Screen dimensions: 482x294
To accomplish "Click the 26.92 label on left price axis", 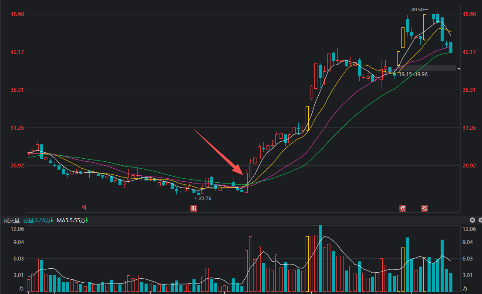I will [x=17, y=166].
